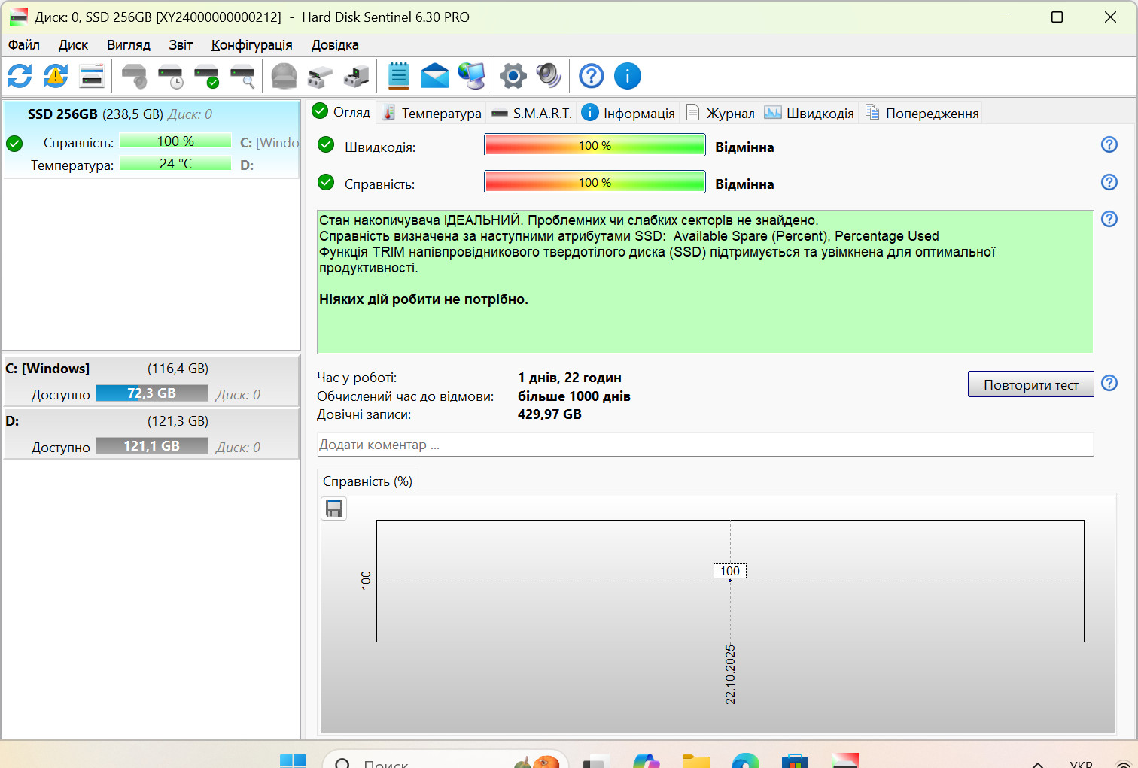Open the Звіт menu
The image size is (1138, 768).
pyautogui.click(x=181, y=45)
